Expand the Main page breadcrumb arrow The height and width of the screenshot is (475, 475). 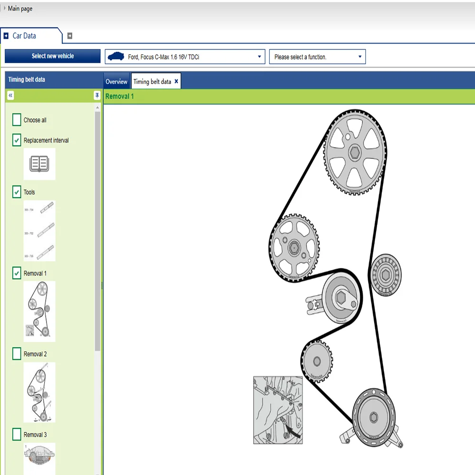pyautogui.click(x=5, y=8)
